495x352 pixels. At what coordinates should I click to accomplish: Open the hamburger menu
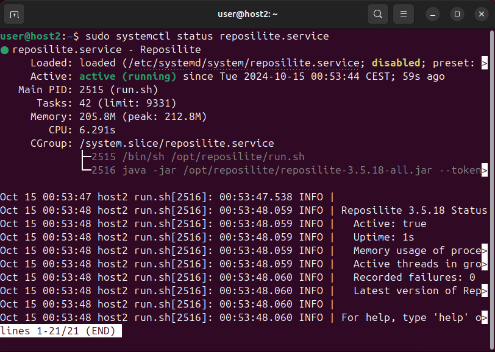point(404,14)
